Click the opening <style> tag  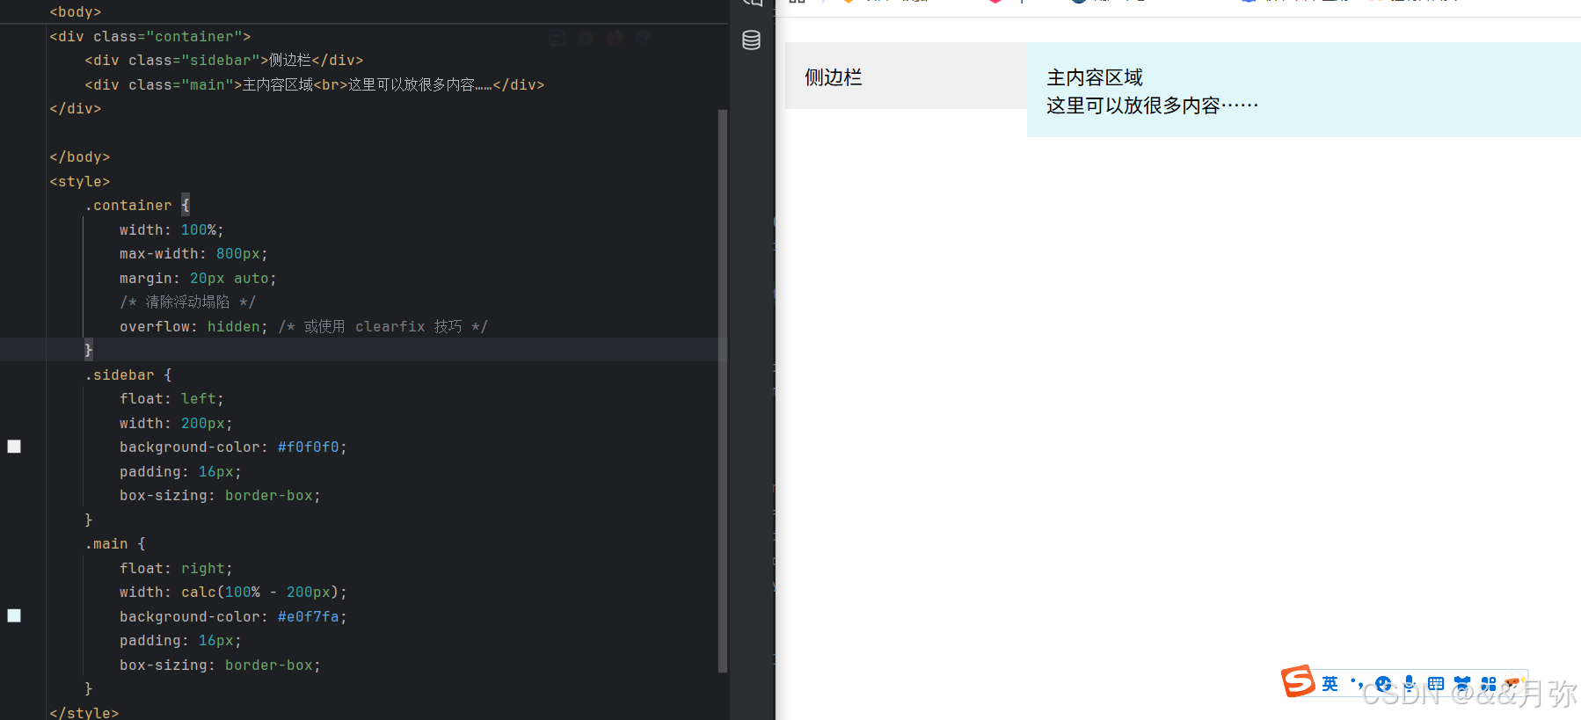80,182
